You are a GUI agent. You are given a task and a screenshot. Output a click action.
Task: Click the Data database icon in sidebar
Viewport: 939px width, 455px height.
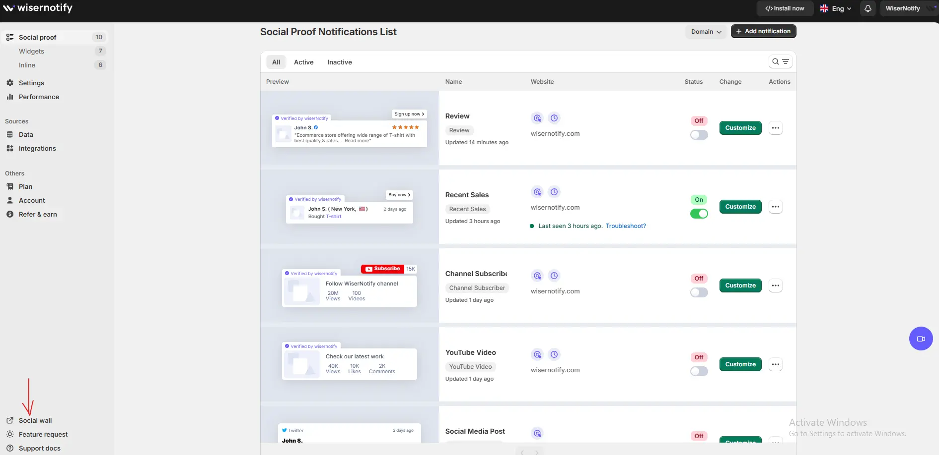pos(10,134)
